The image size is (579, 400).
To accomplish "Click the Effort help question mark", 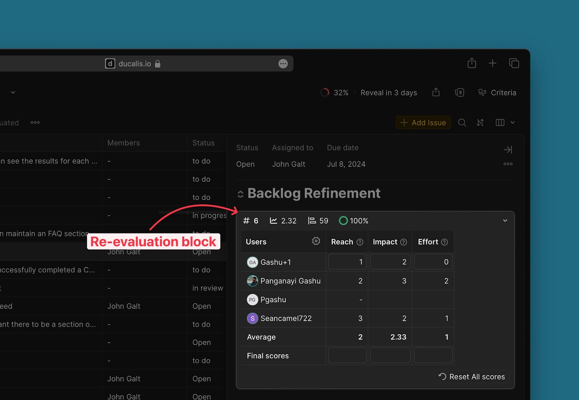I will point(445,242).
